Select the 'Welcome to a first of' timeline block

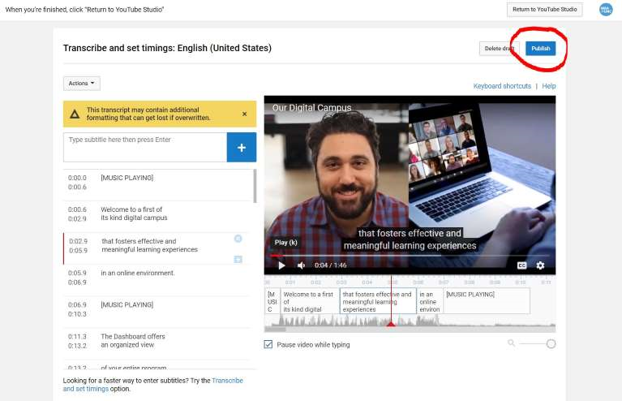pyautogui.click(x=310, y=301)
